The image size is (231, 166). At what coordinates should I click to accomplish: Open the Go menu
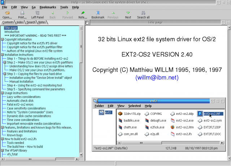click(x=34, y=7)
